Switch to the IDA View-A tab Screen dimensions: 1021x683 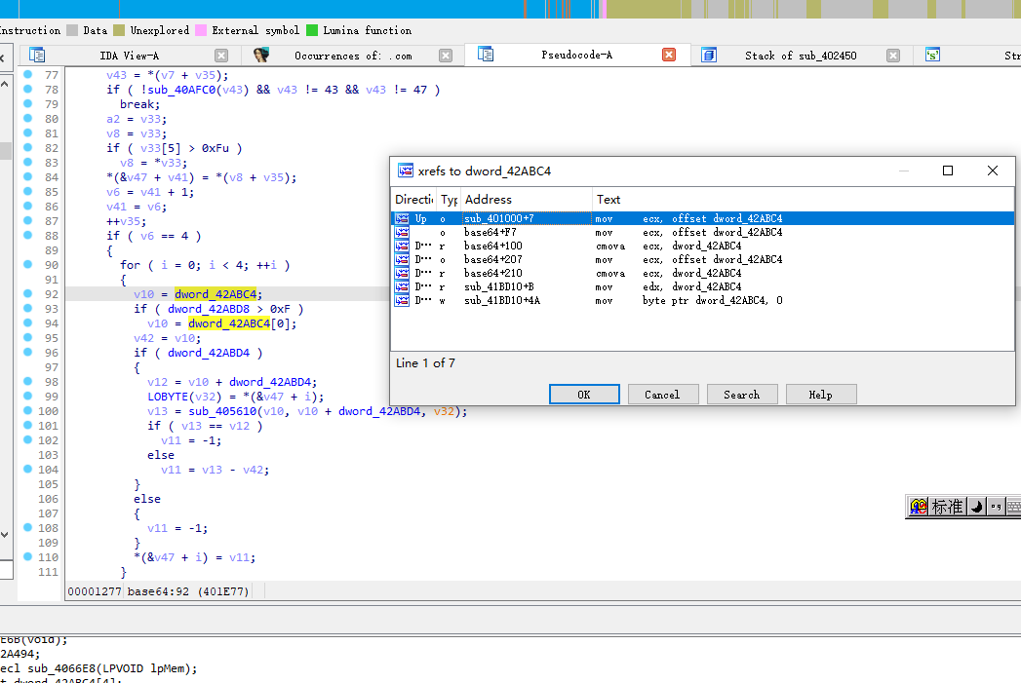tap(129, 56)
